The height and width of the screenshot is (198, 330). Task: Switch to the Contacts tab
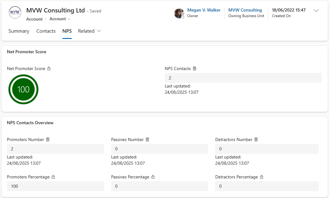(46, 31)
